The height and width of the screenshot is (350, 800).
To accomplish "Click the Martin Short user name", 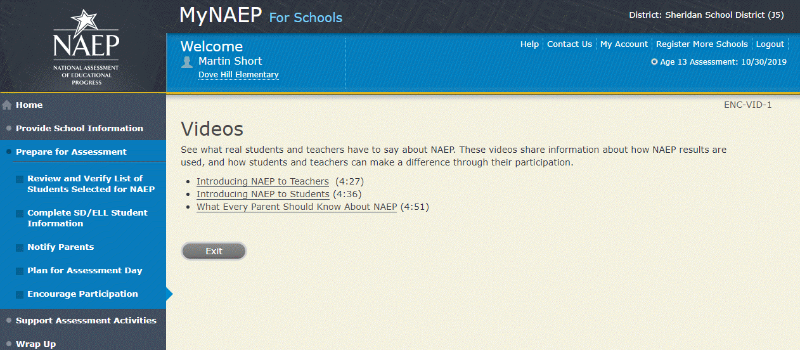I will (230, 61).
